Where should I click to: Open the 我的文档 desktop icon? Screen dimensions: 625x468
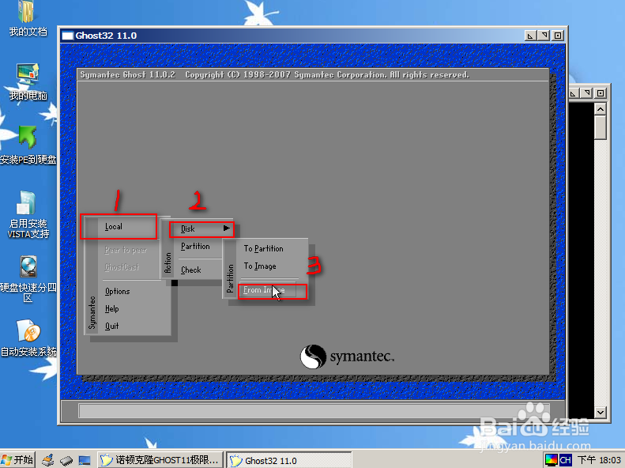27,18
